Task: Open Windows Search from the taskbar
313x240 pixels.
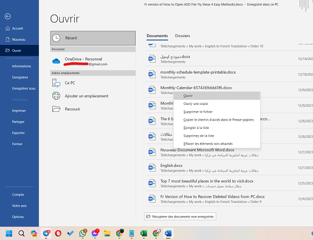Action: (x=21, y=233)
